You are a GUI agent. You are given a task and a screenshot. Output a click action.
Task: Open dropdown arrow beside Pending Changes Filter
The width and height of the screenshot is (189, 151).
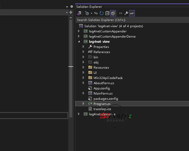[x=92, y=13]
